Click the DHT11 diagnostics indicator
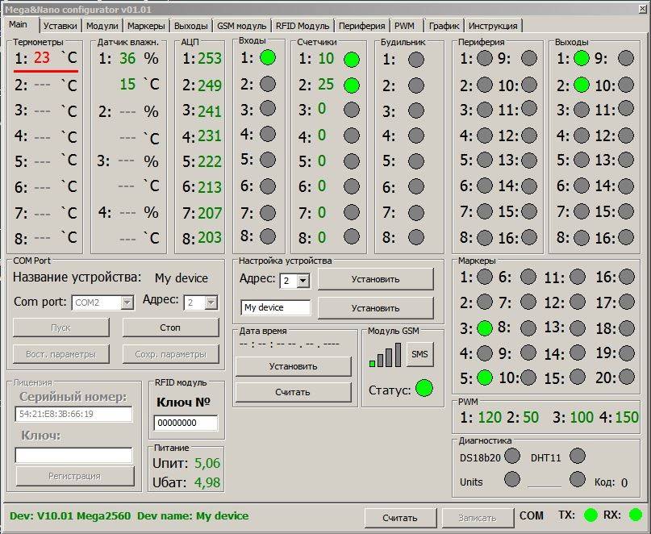The width and height of the screenshot is (651, 534). (x=578, y=457)
